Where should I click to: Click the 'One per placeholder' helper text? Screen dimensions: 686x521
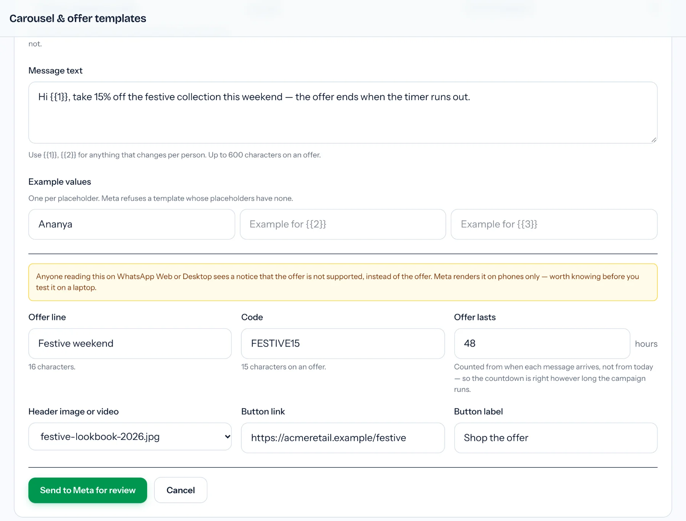pos(160,198)
